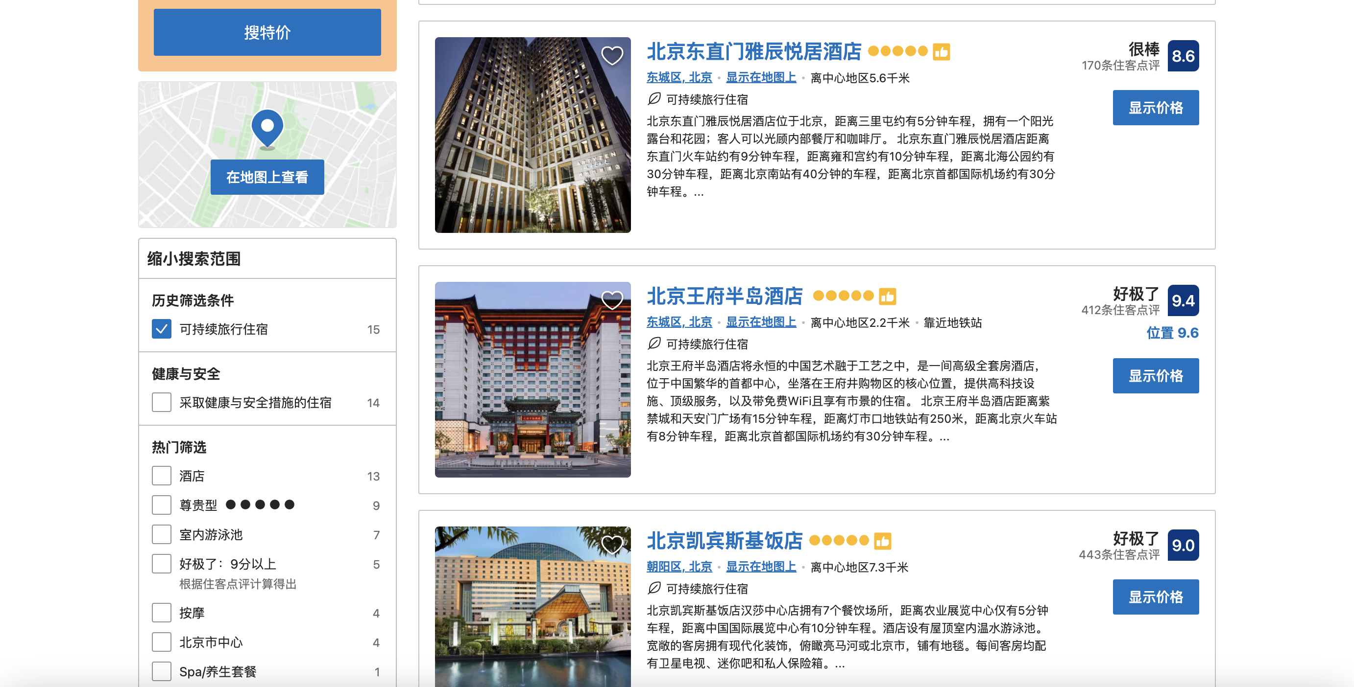Save 北京凯宾斯基饭店 with heart icon
This screenshot has width=1354, height=687.
(x=612, y=545)
